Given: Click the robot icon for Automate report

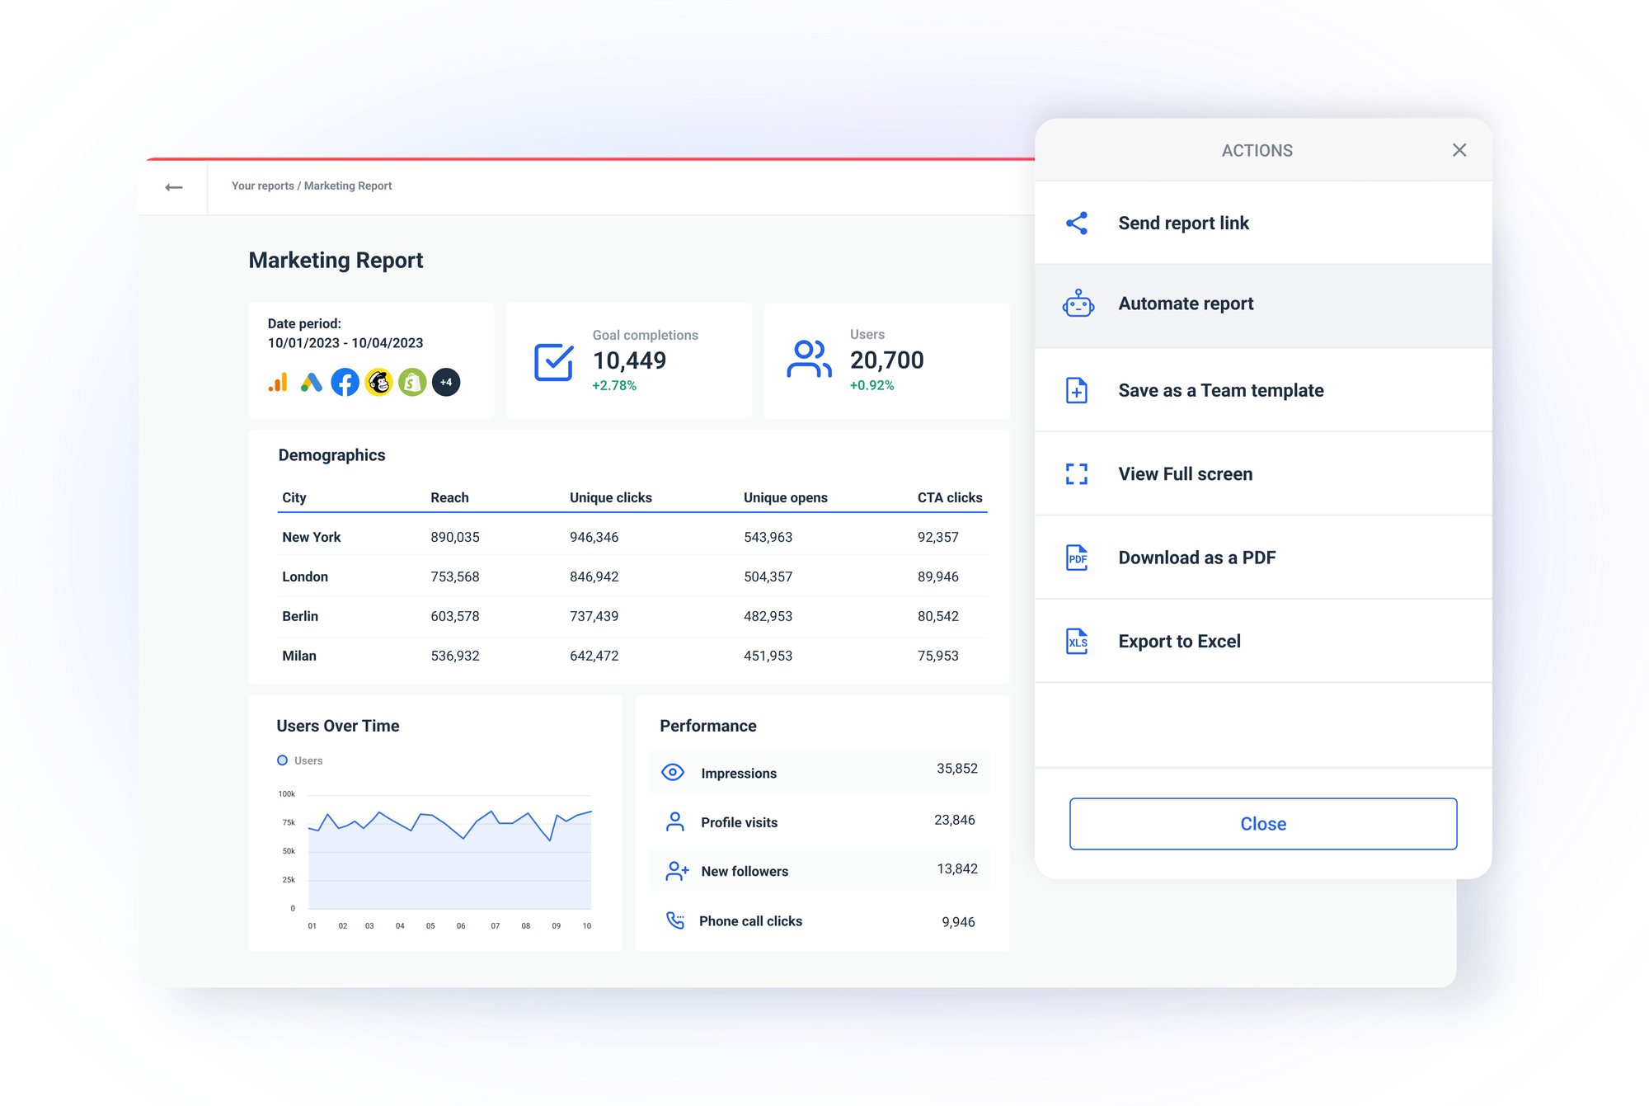Looking at the screenshot, I should point(1077,304).
